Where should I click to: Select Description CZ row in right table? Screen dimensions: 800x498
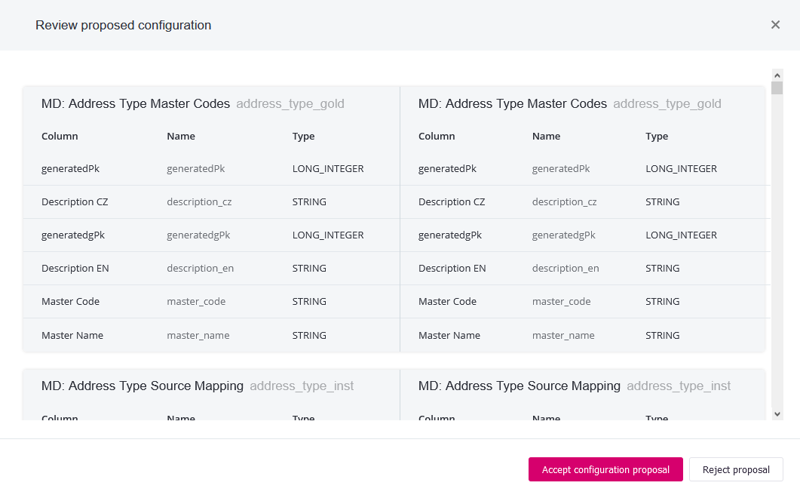pos(452,202)
